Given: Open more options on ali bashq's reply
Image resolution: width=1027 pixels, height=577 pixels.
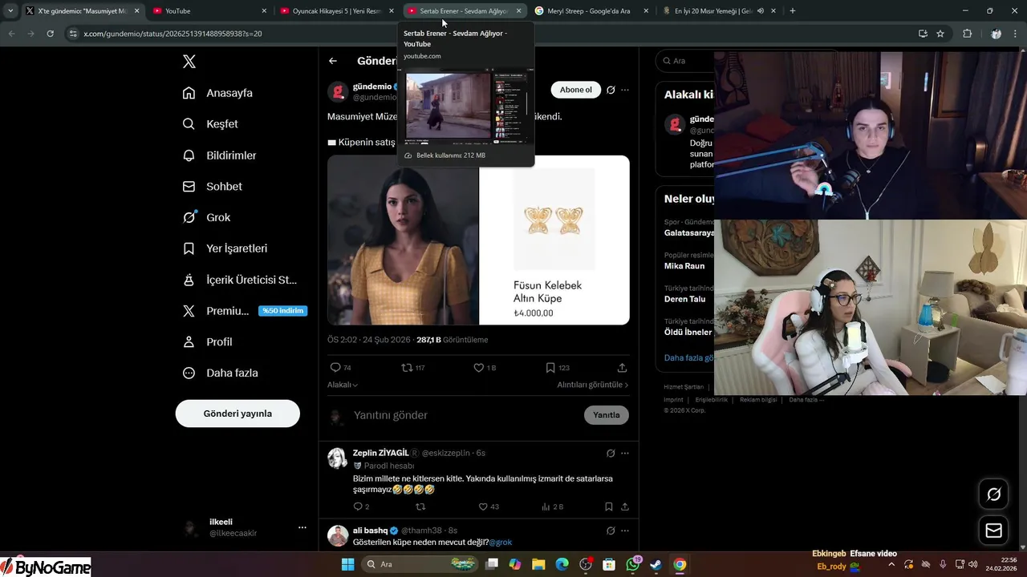Looking at the screenshot, I should [625, 531].
